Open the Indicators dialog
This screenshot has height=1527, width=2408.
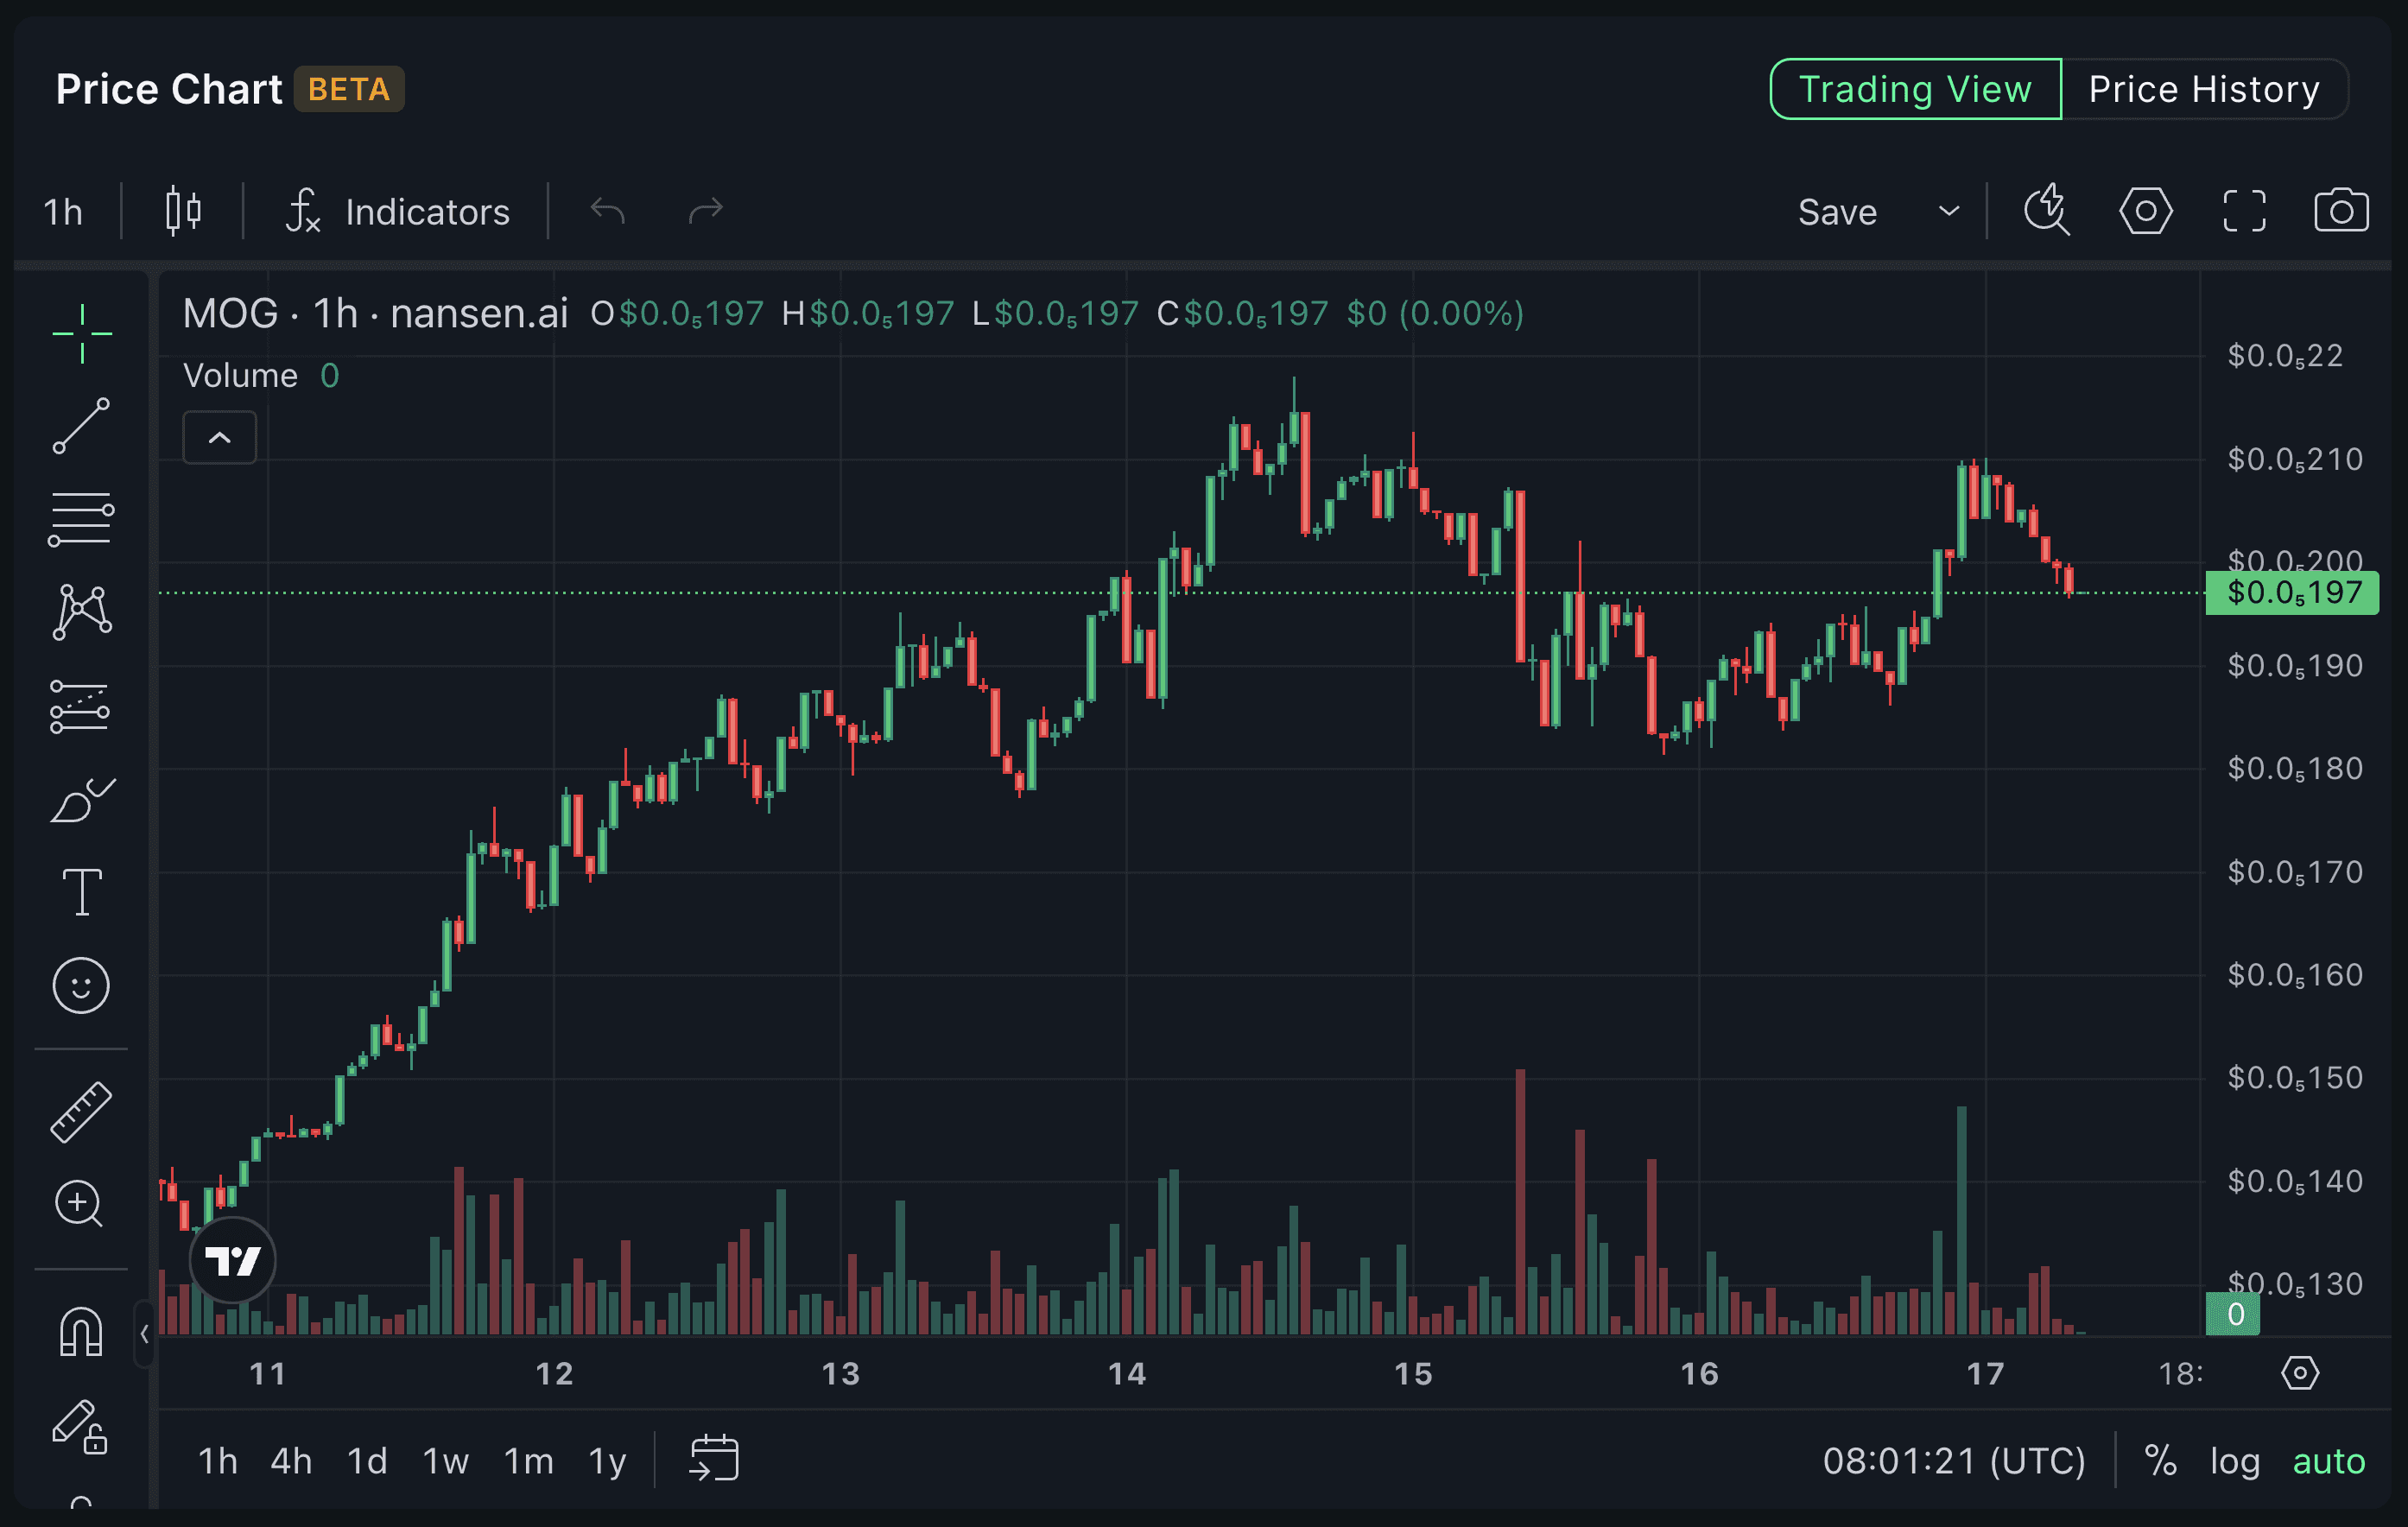pos(397,212)
